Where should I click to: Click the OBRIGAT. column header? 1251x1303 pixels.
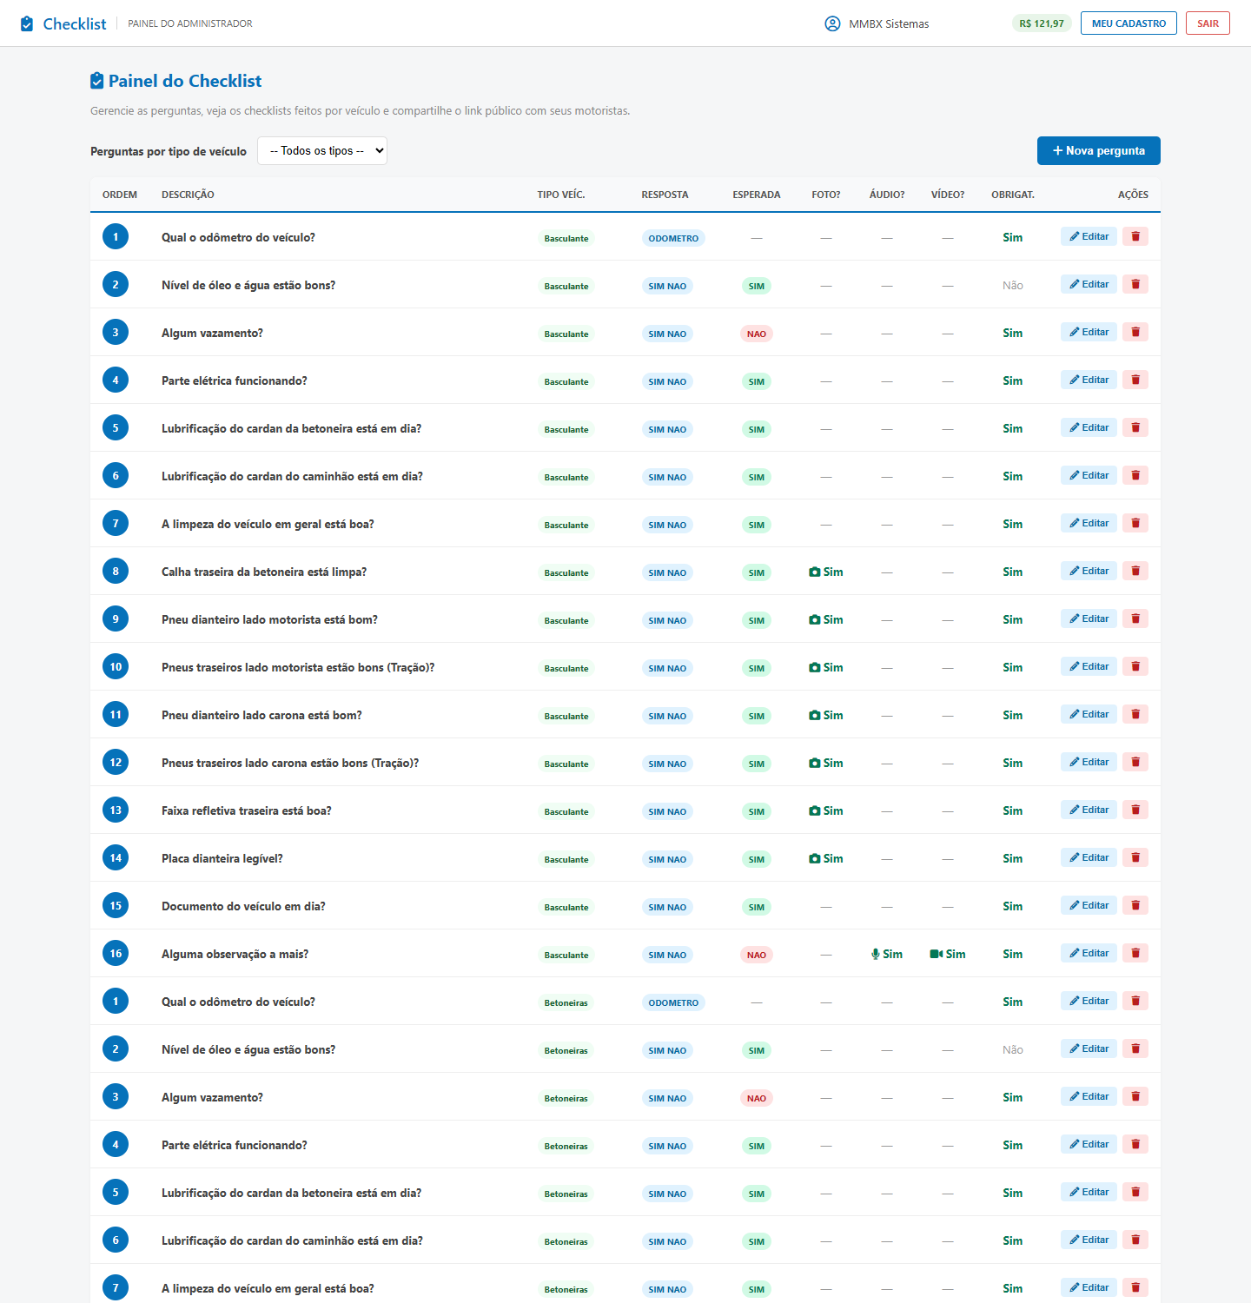coord(1013,195)
